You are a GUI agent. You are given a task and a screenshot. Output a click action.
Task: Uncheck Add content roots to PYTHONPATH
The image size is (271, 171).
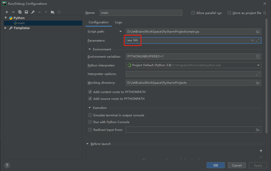(x=90, y=92)
